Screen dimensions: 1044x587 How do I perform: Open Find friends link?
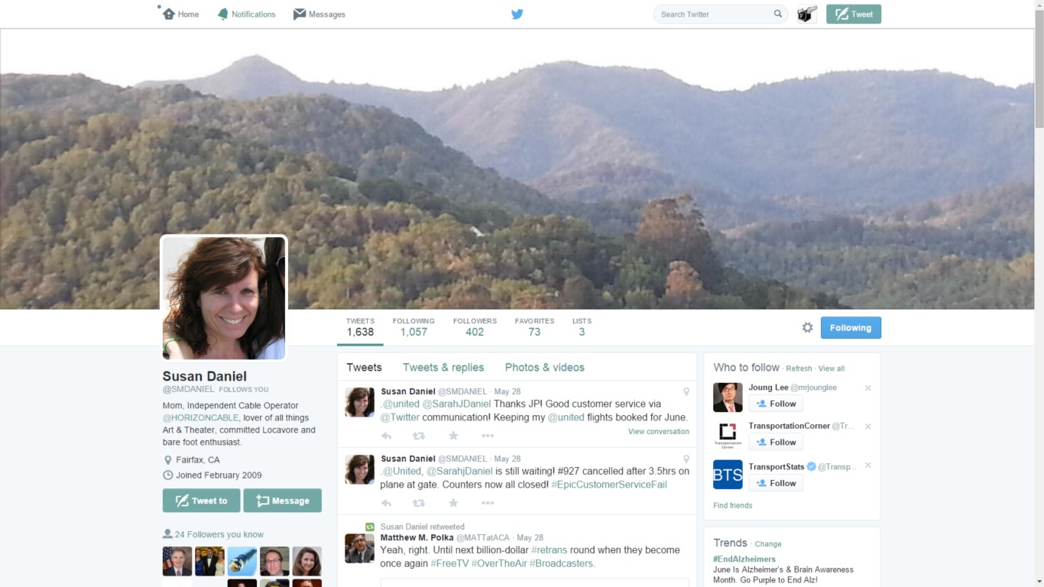click(x=732, y=505)
